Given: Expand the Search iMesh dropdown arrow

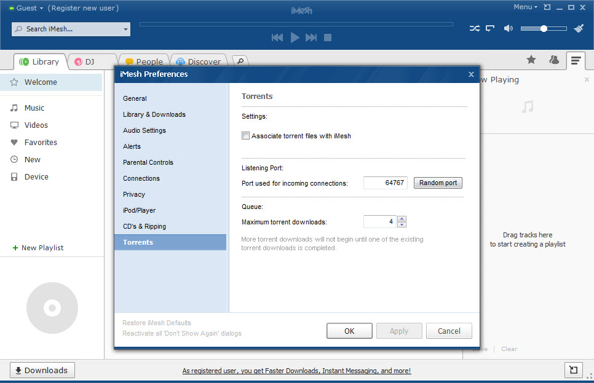Looking at the screenshot, I should [x=125, y=29].
